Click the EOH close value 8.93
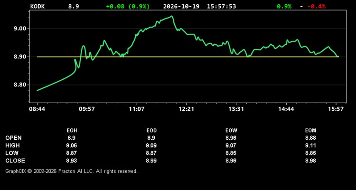This screenshot has width=356, height=190. pos(72,161)
